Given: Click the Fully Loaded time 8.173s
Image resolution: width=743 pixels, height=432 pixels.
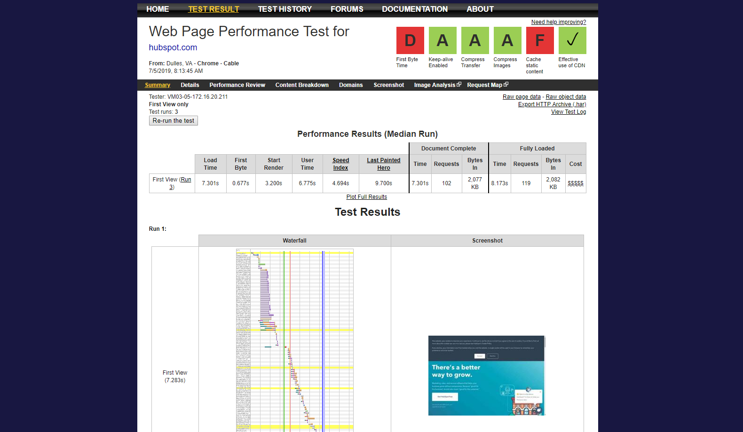Looking at the screenshot, I should pos(499,183).
